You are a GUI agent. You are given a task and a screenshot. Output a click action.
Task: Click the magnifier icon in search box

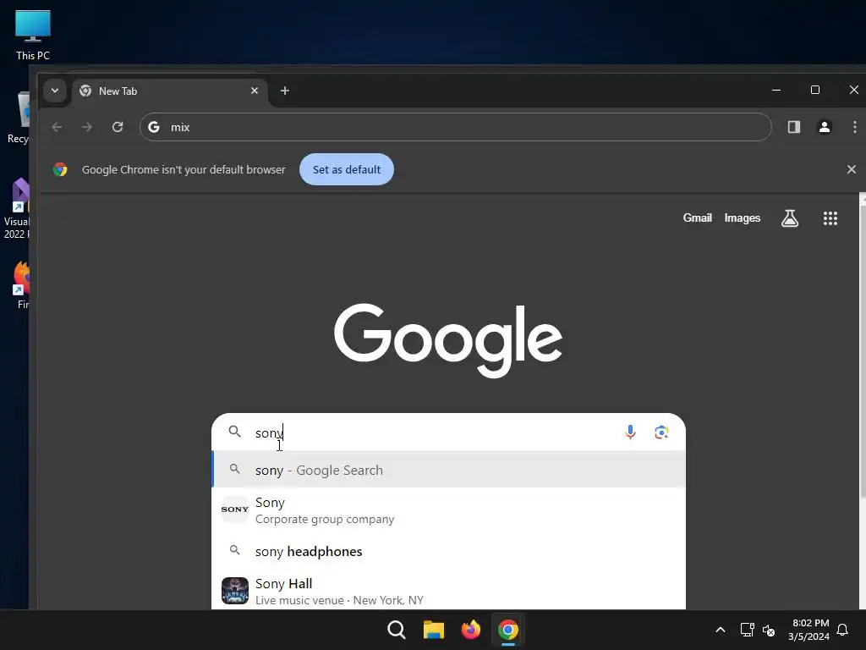[235, 432]
